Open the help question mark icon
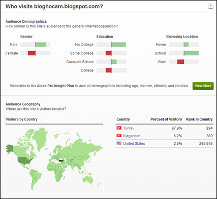 tap(210, 6)
